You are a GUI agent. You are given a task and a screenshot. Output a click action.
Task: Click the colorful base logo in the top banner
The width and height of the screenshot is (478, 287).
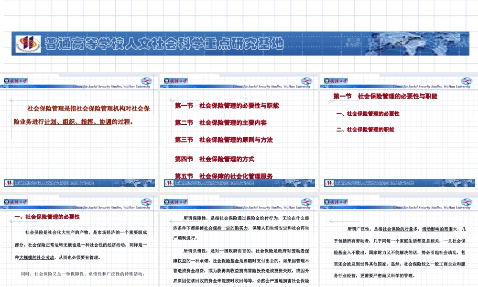coord(29,44)
